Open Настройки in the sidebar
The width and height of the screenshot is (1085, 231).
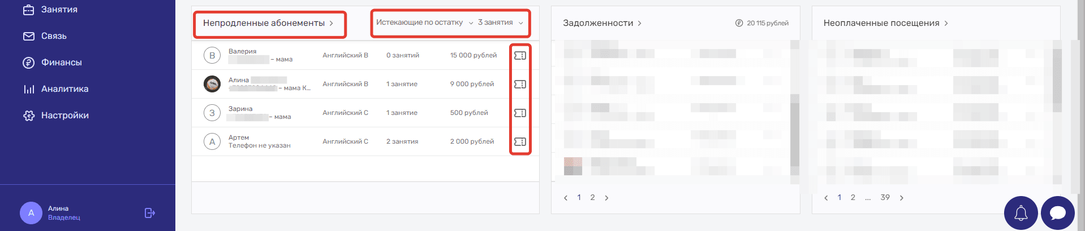(64, 115)
